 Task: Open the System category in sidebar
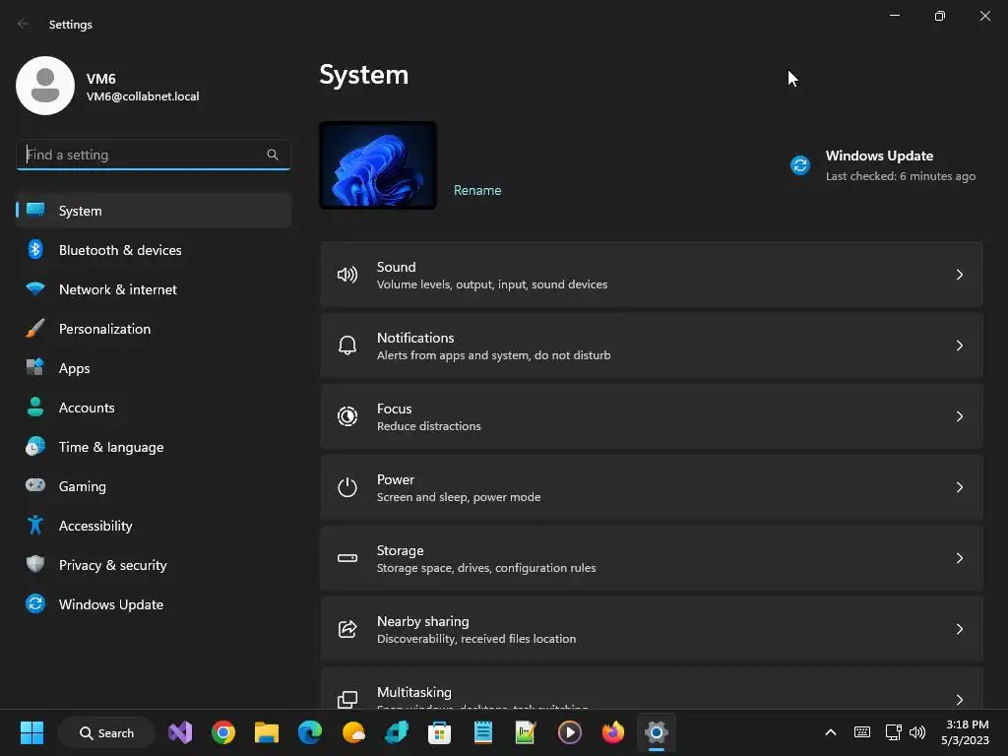tap(154, 211)
